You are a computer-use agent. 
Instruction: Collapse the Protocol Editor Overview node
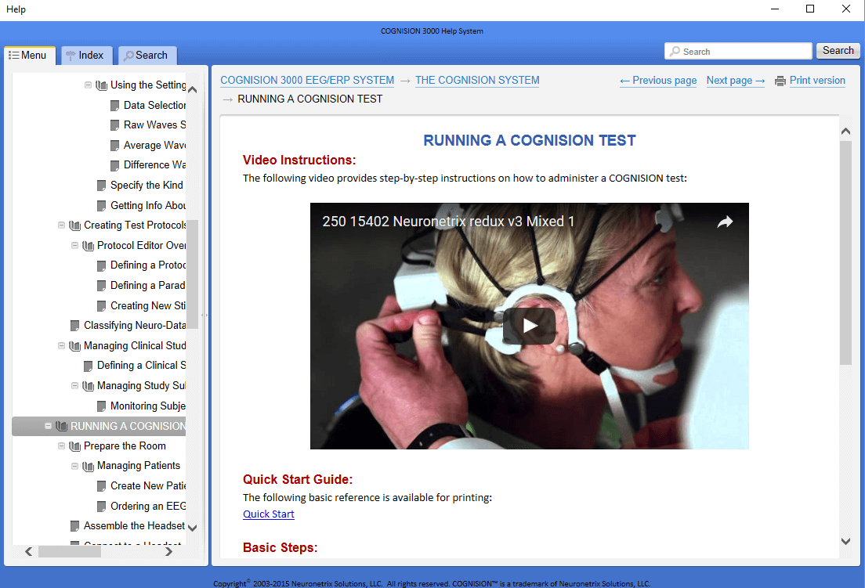[74, 245]
